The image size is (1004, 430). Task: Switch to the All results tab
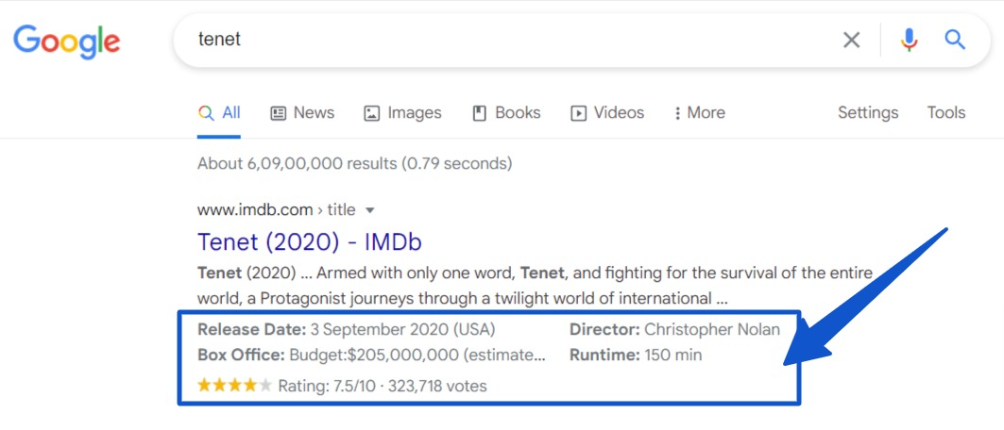[x=219, y=113]
